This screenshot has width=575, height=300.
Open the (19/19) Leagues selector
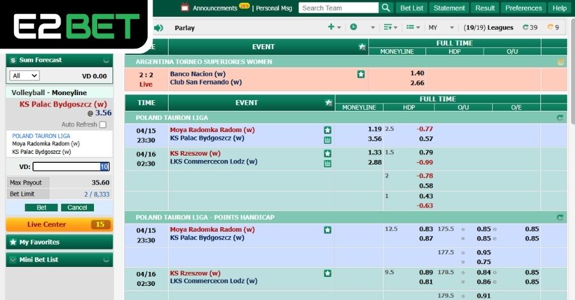488,27
